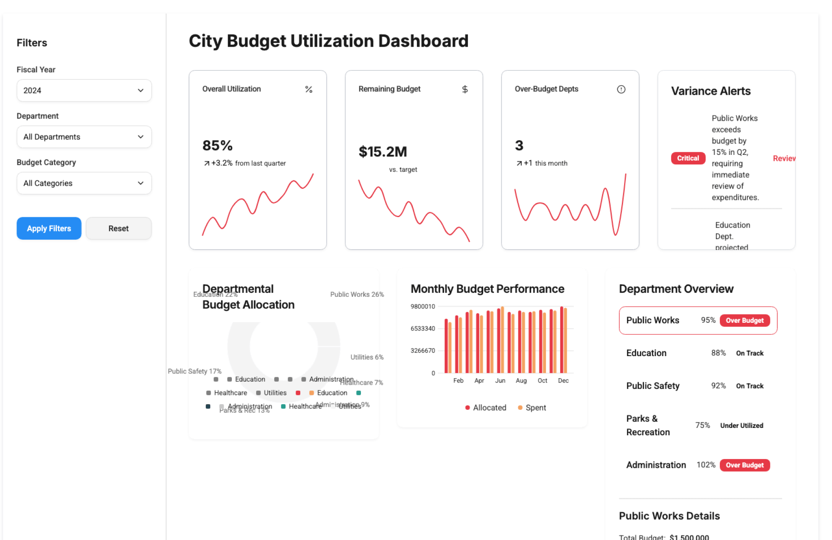The image size is (832, 540).
Task: Open the Fiscal Year 2024 dropdown
Action: [84, 90]
